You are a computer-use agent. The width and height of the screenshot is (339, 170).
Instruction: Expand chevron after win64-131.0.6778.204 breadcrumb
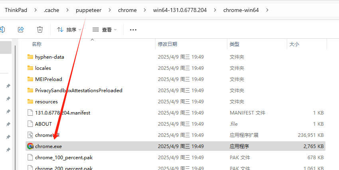pyautogui.click(x=215, y=10)
